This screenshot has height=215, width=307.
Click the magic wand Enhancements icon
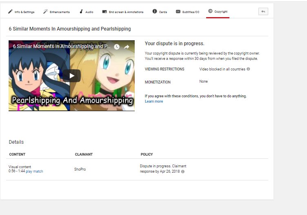[45, 11]
